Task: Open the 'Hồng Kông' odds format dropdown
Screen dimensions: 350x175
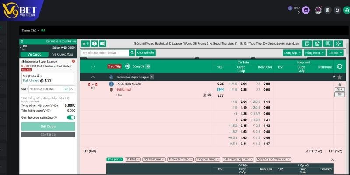Action: [314, 53]
